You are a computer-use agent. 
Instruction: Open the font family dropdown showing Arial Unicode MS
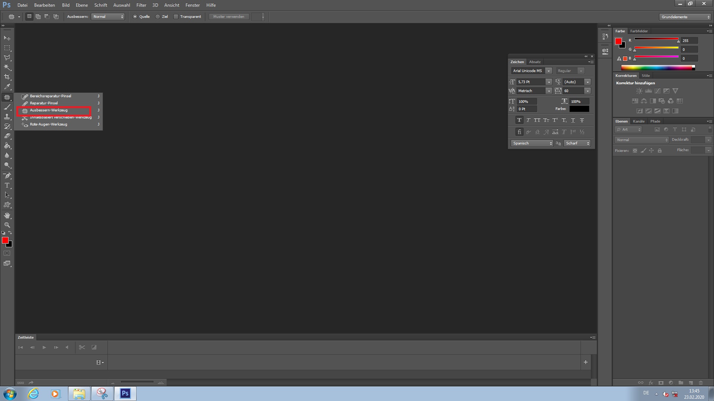531,71
